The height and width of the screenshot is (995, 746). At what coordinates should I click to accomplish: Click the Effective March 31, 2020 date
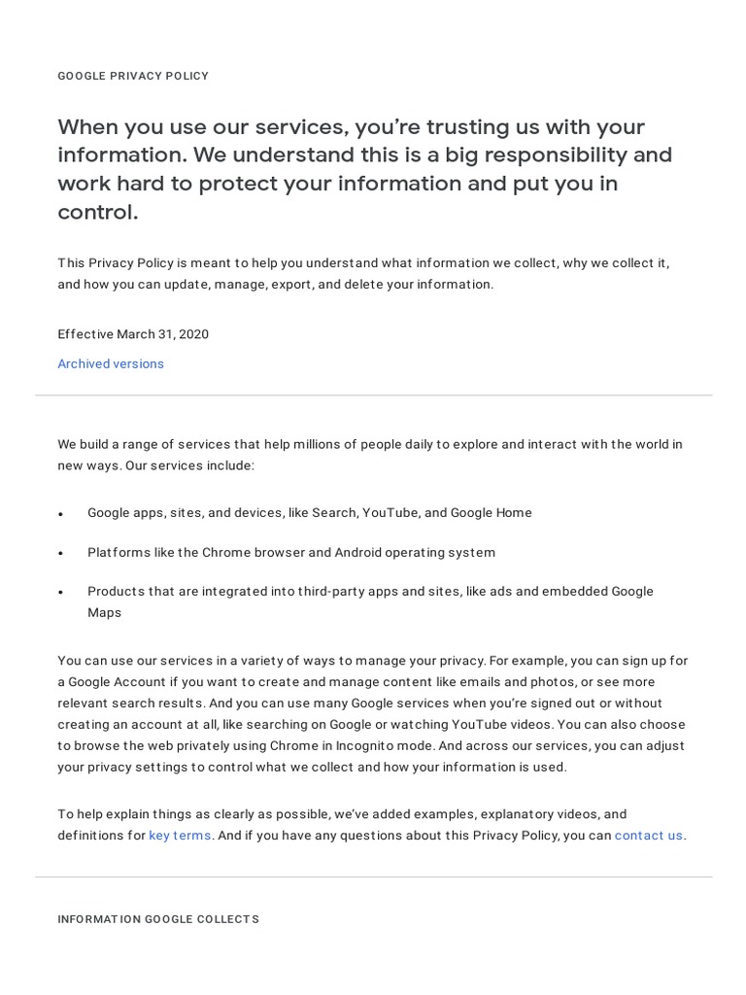tap(133, 333)
